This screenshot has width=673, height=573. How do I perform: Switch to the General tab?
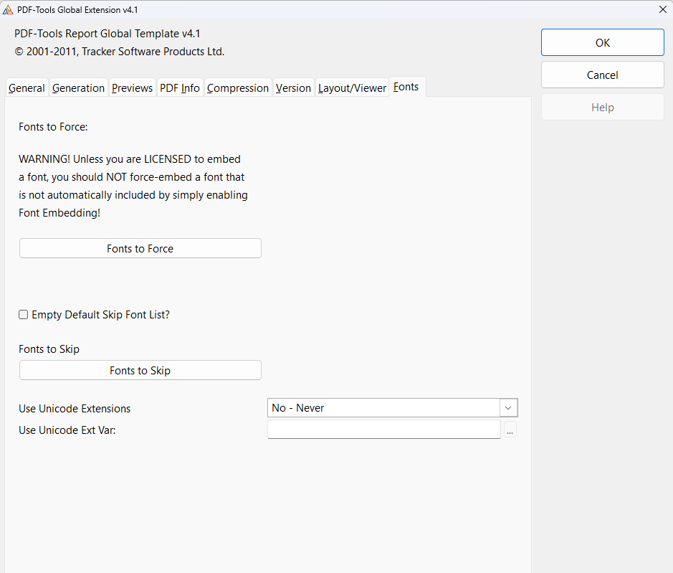[x=27, y=87]
